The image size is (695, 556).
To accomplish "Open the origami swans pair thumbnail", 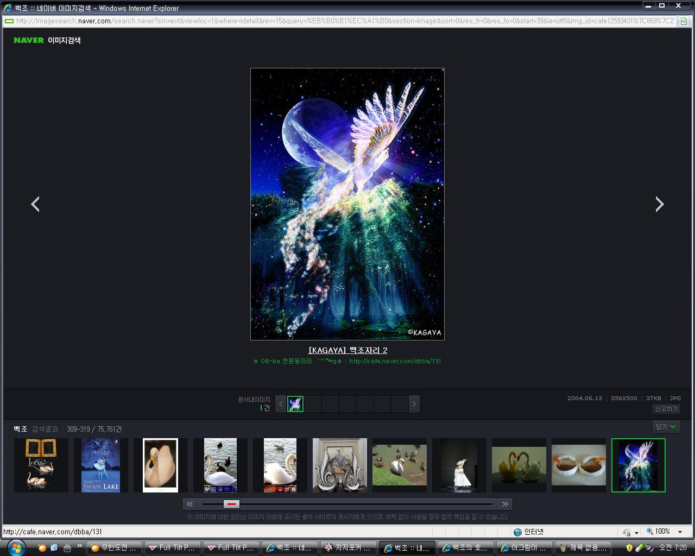I will tap(519, 465).
